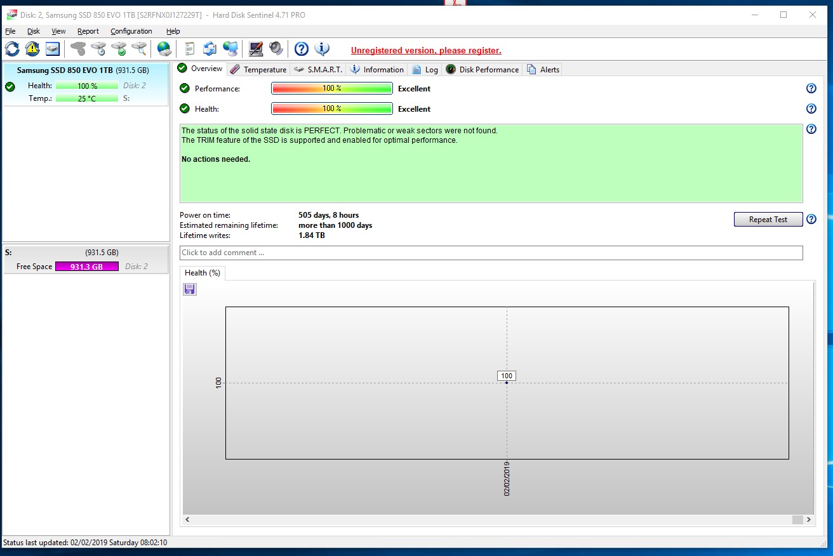Viewport: 833px width, 556px height.
Task: Open the View menu
Action: click(58, 31)
